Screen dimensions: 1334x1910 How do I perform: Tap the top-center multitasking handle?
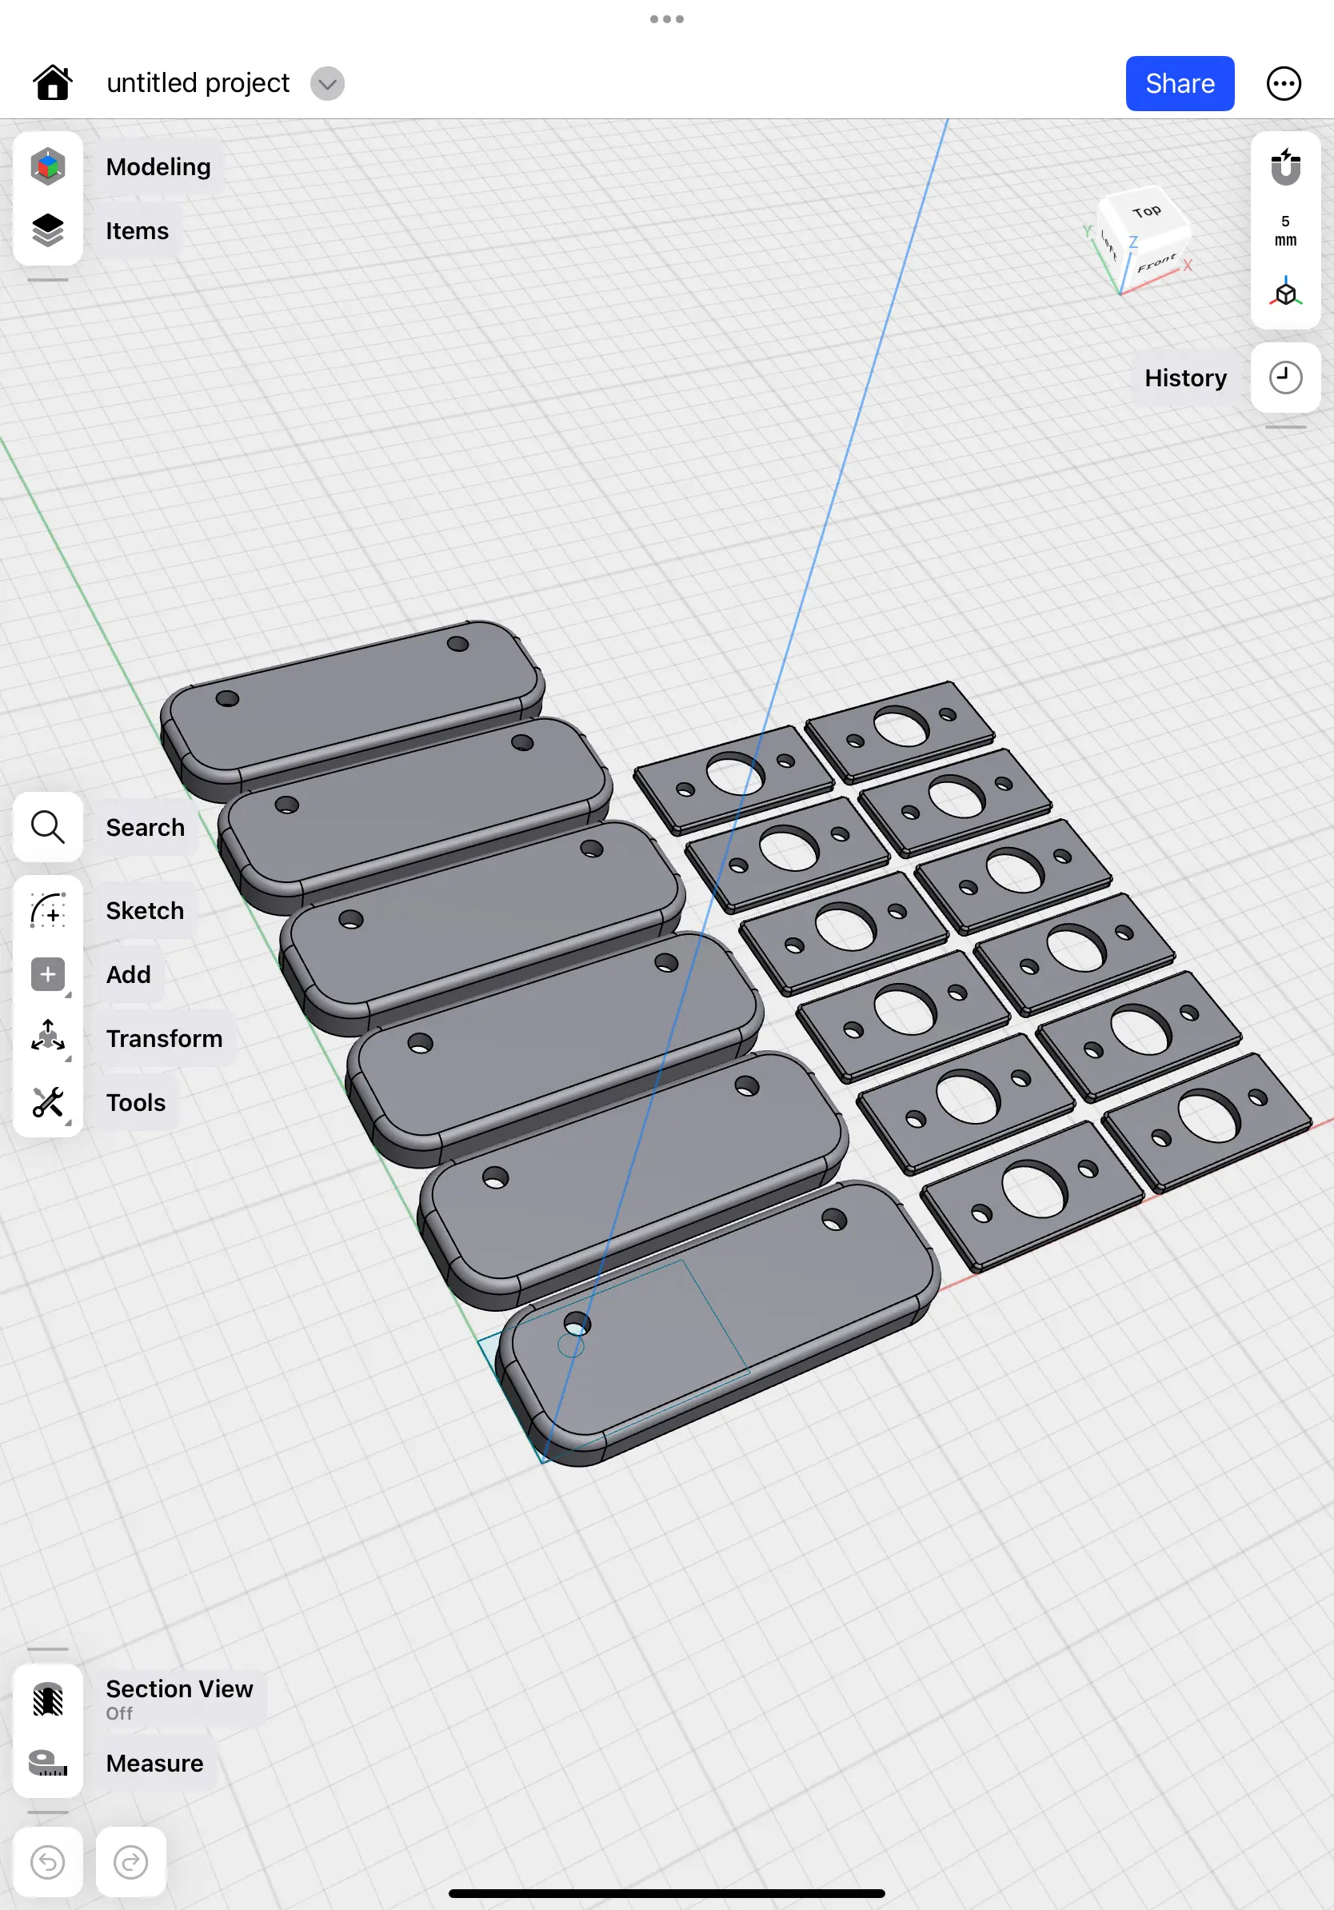666,18
